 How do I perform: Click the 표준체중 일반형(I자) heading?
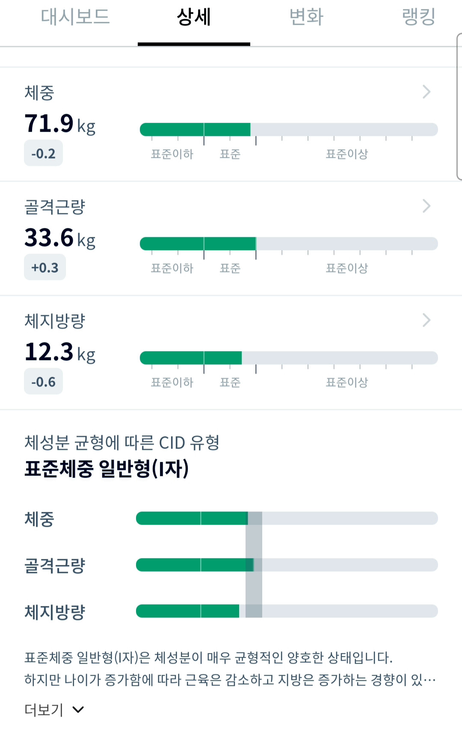click(107, 468)
